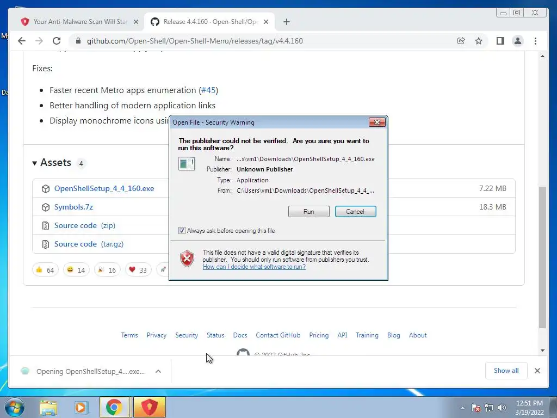Click the Opening OpenShellSetup download item
This screenshot has height=418, width=557.
tap(85, 371)
